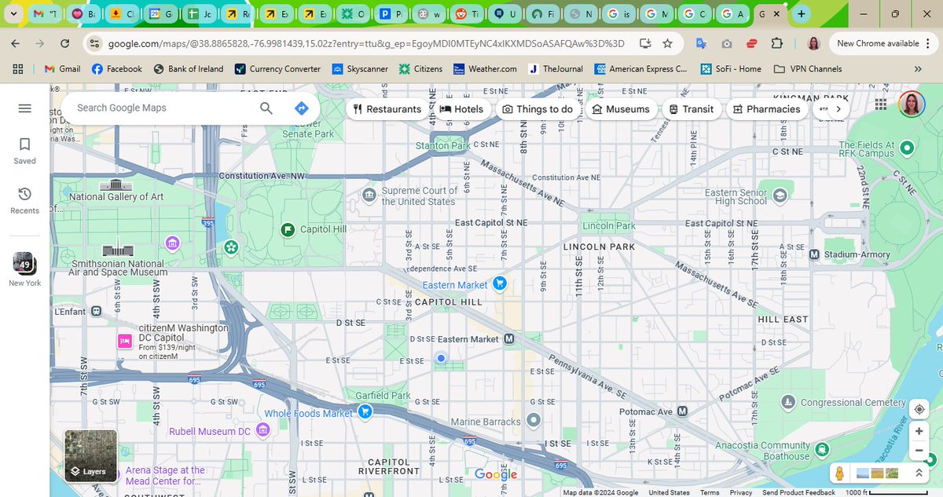Click the Congressional Cemetery marker
Viewport: 943px width, 497px height.
[x=788, y=402]
